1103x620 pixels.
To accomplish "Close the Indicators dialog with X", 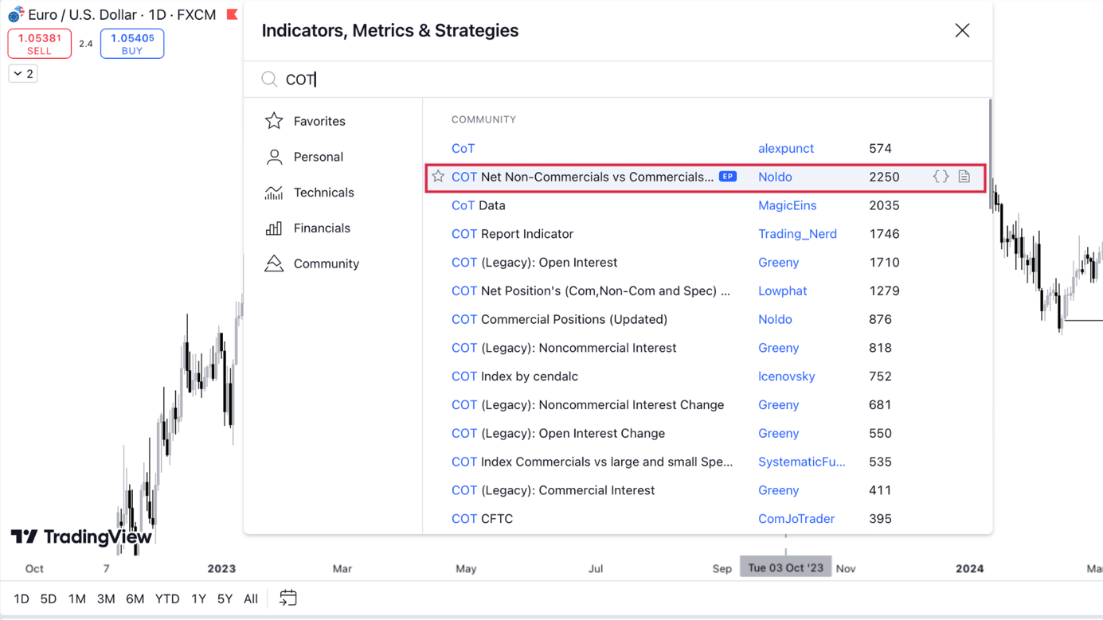I will click(962, 30).
